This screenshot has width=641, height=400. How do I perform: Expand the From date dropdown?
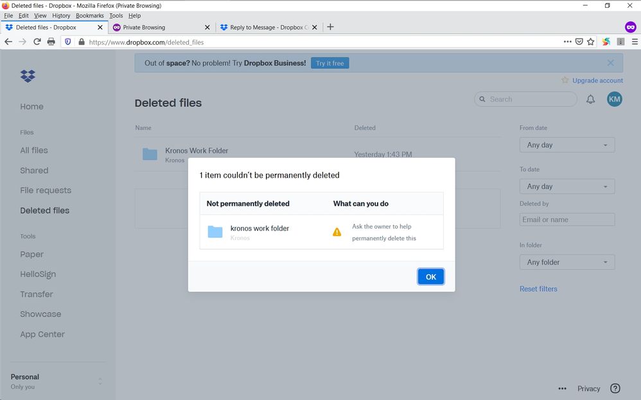click(566, 145)
